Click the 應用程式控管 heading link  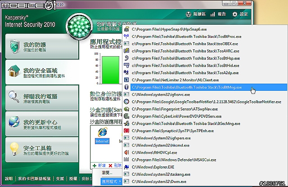tap(106, 42)
